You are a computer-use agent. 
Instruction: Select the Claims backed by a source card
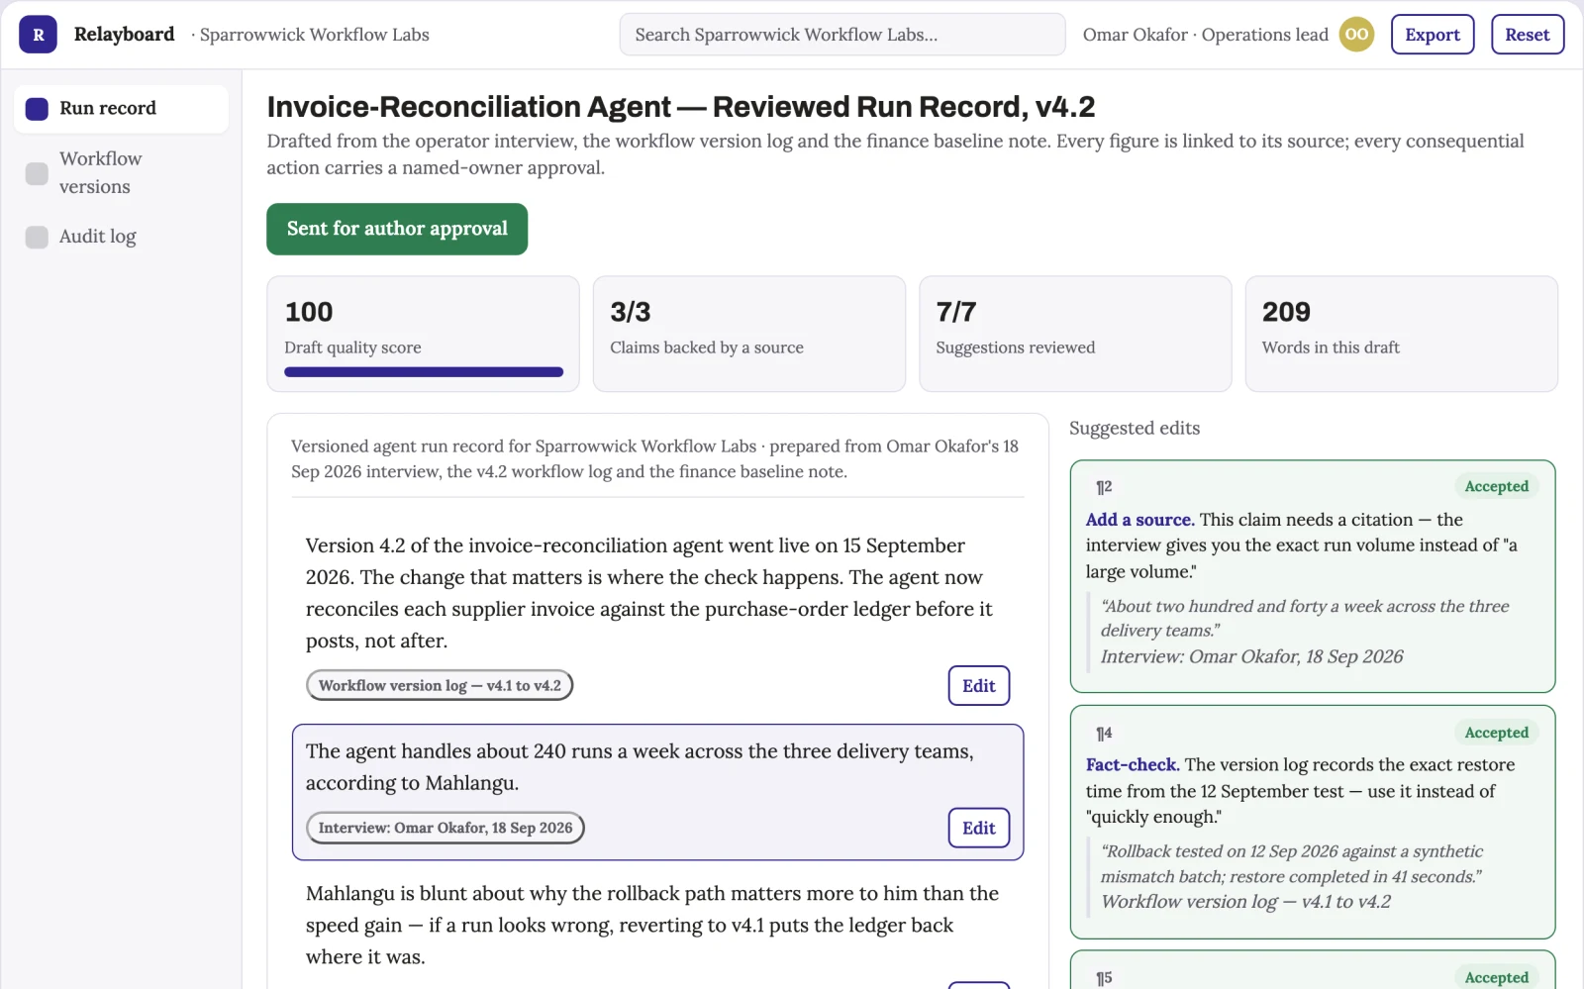tap(749, 334)
